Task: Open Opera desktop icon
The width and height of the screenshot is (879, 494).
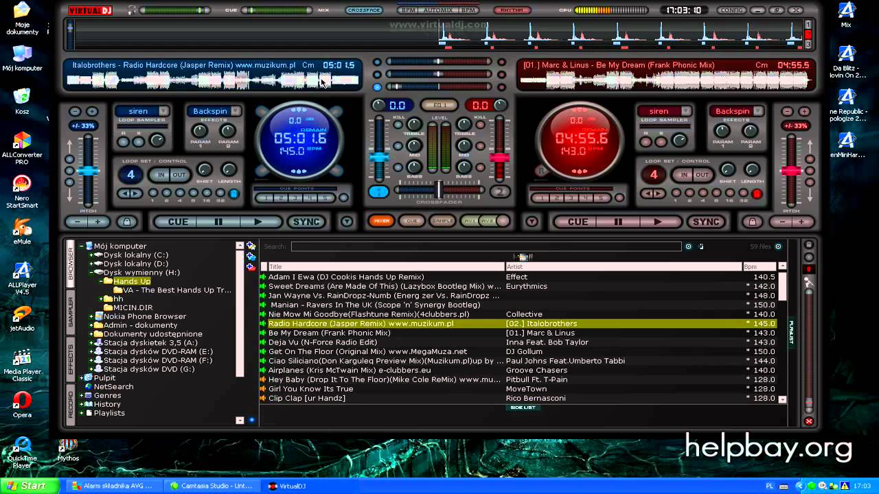Action: pyautogui.click(x=22, y=405)
